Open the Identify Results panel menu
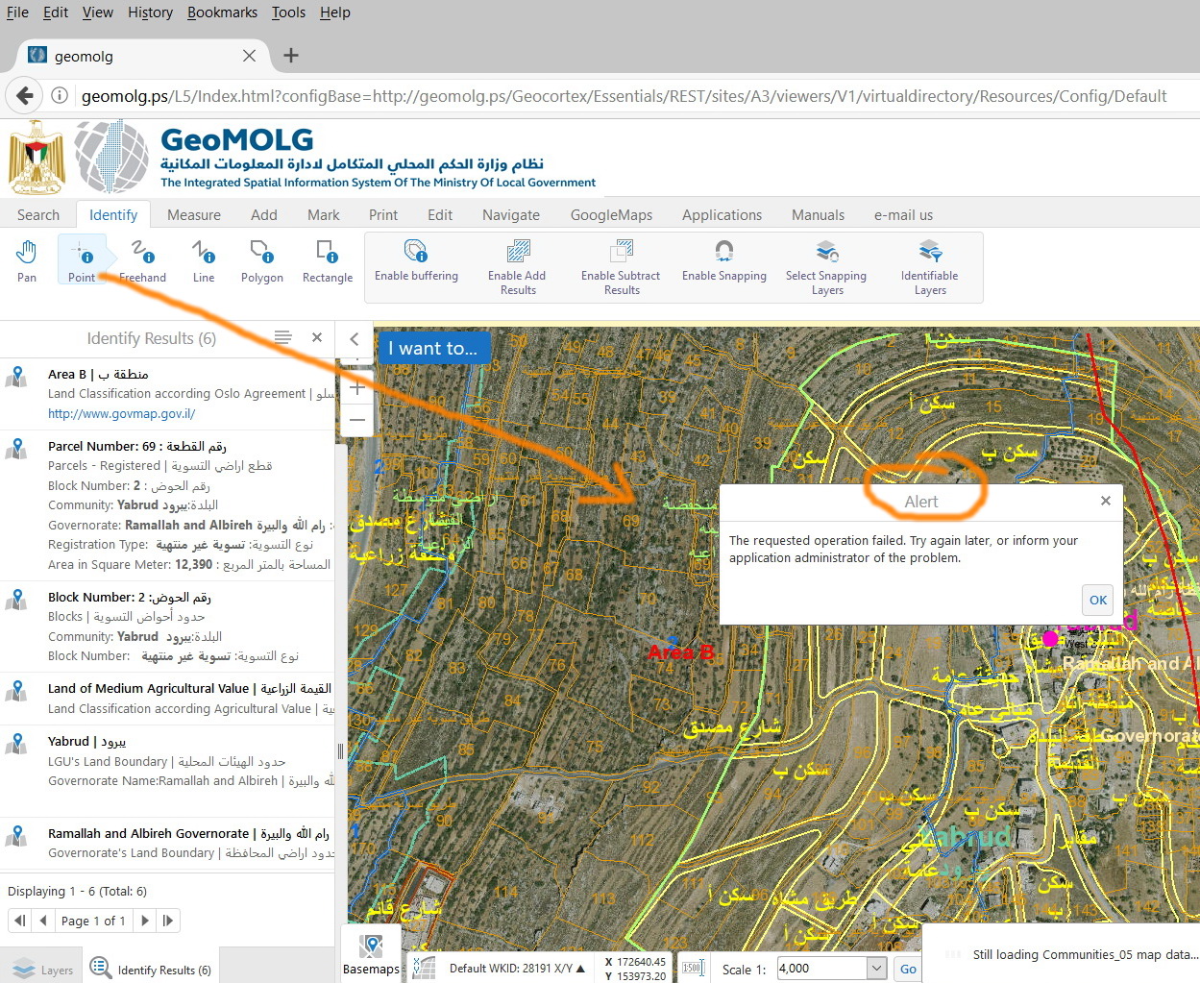The height and width of the screenshot is (983, 1200). (282, 337)
